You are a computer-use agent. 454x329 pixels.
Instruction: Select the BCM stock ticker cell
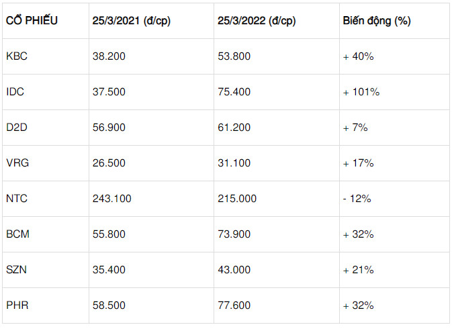17,234
